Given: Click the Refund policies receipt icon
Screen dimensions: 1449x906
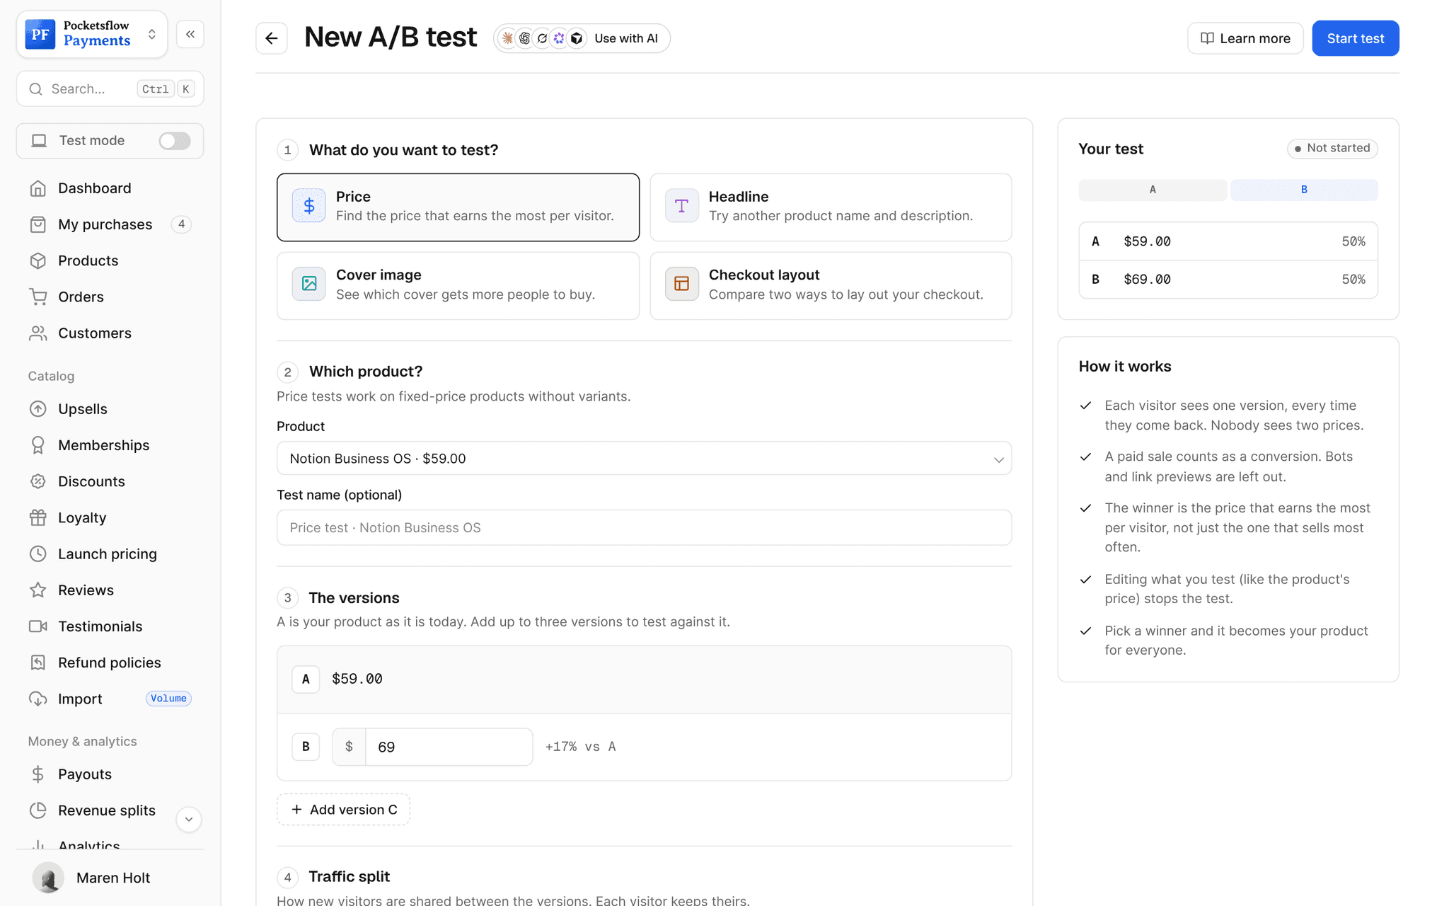Looking at the screenshot, I should [x=38, y=663].
